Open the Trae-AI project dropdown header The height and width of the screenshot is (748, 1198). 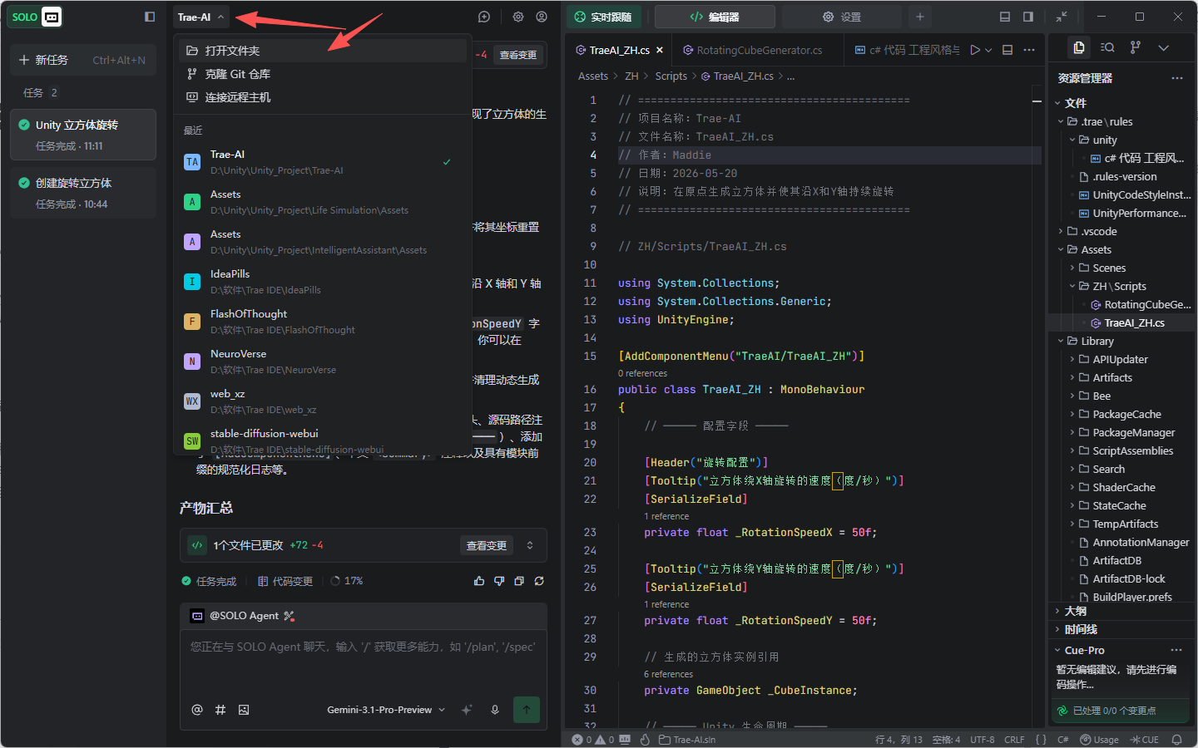tap(201, 17)
